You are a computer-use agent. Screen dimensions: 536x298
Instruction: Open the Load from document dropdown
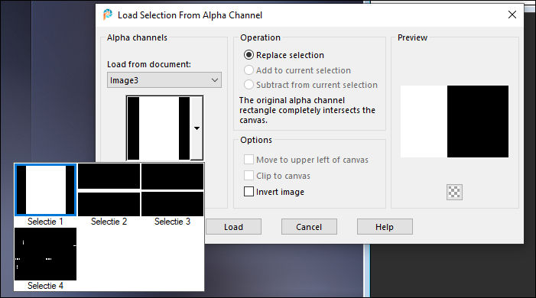164,80
